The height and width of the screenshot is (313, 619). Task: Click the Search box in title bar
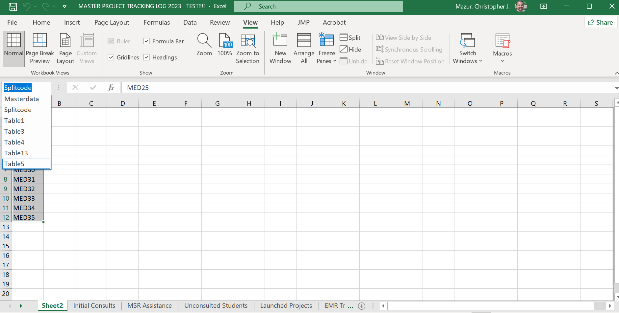318,6
